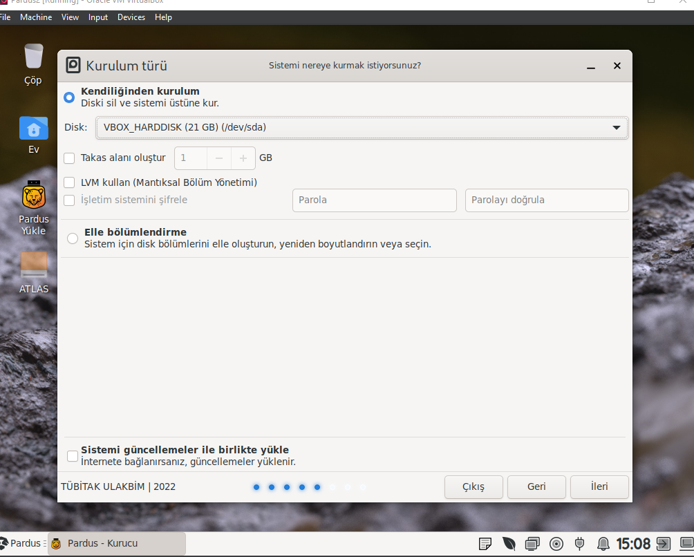The height and width of the screenshot is (557, 694).
Task: Select Elle bölümlendirme radio button
Action: click(x=73, y=239)
